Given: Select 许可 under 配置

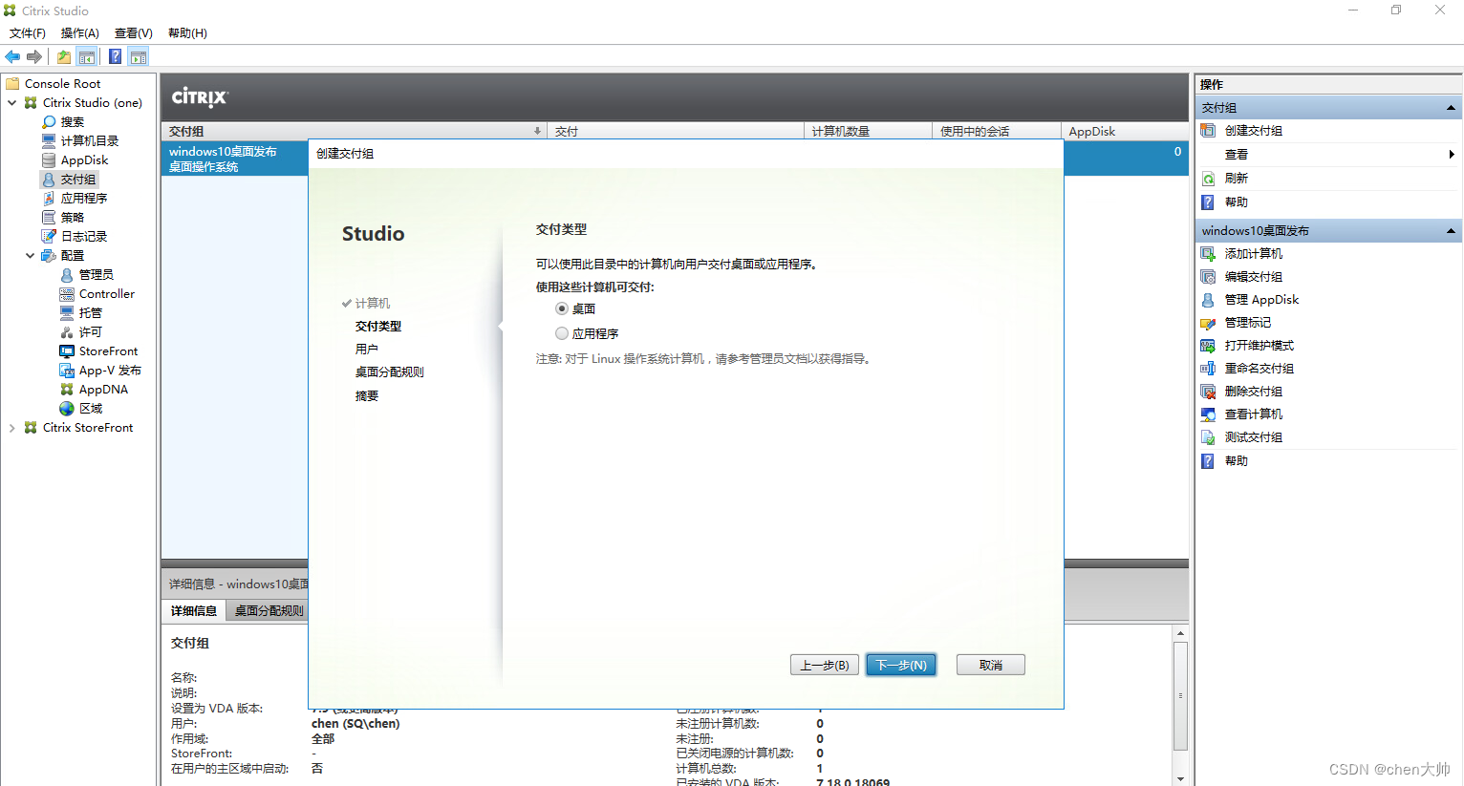Looking at the screenshot, I should [91, 332].
